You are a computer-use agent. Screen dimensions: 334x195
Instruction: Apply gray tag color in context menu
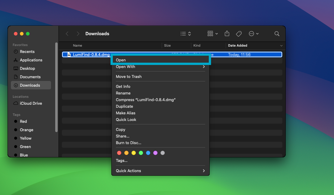(163, 153)
